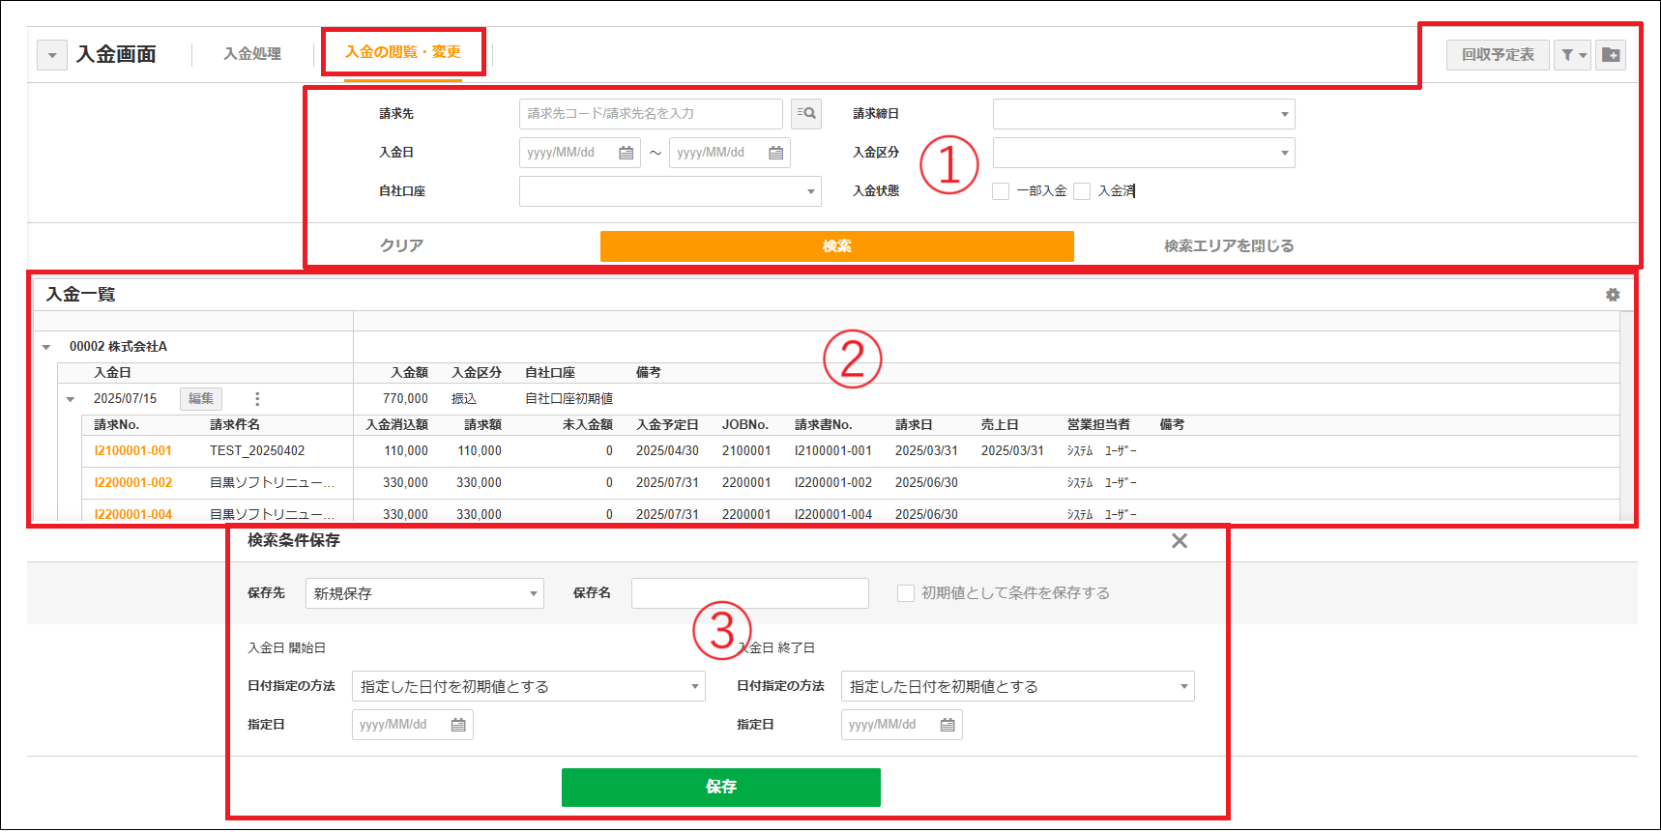Image resolution: width=1661 pixels, height=832 pixels.
Task: Click the green 保存 button
Action: 720,787
